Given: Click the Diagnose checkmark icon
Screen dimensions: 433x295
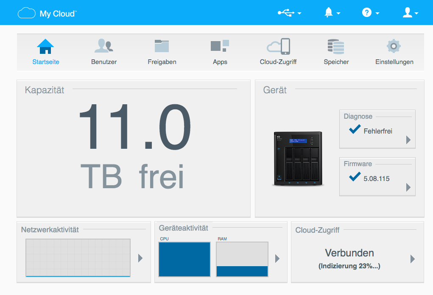Looking at the screenshot, I should [x=355, y=129].
